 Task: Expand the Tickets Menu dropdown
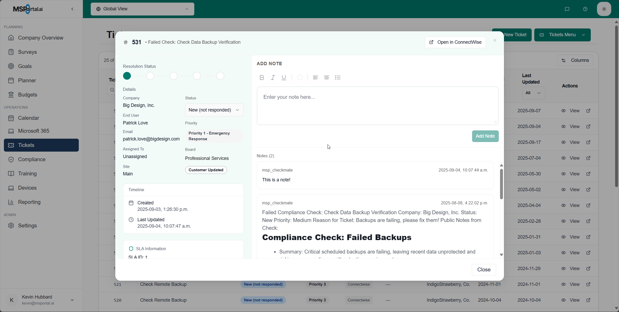click(562, 35)
